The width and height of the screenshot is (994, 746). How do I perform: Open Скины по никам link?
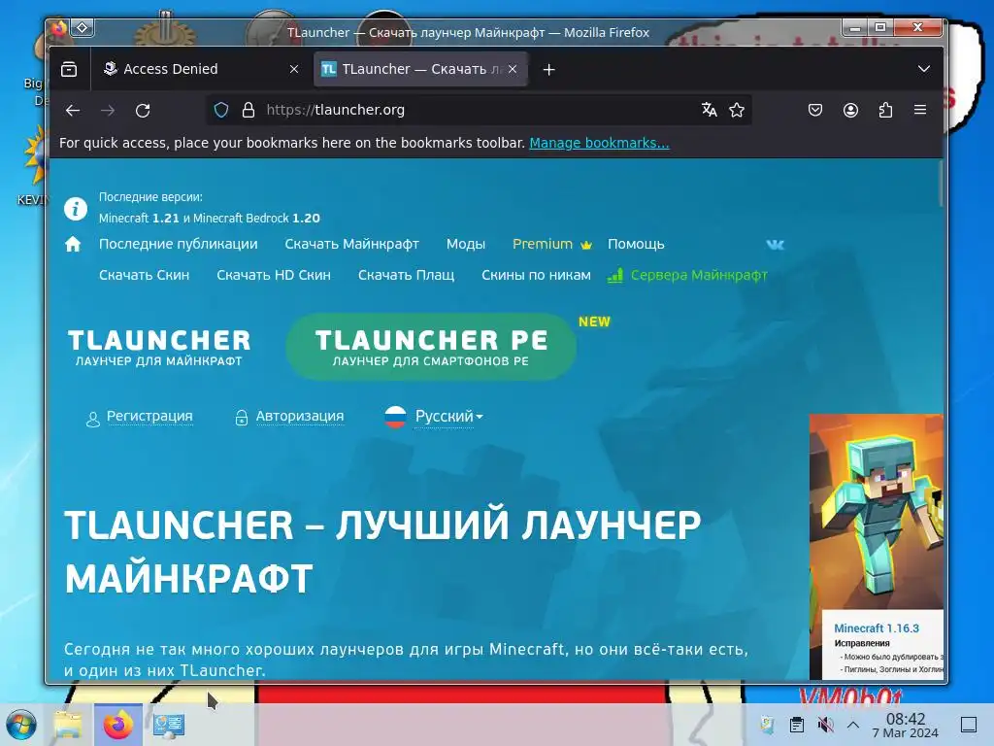536,275
